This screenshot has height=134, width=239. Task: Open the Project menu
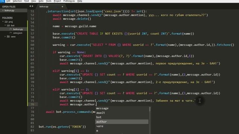57,1
